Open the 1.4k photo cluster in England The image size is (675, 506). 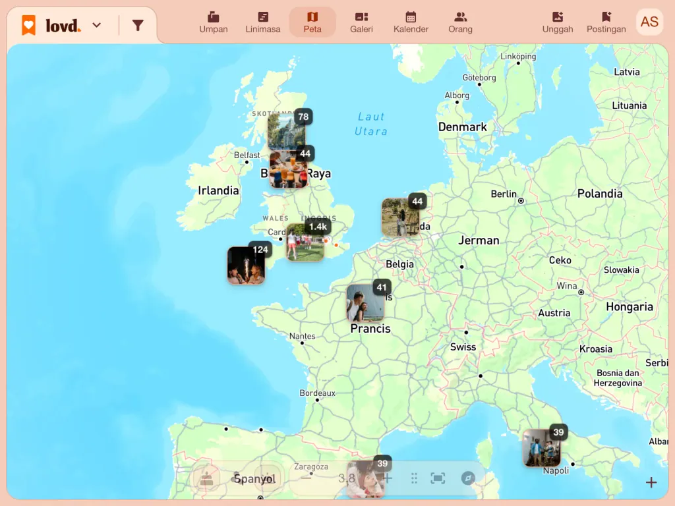[x=305, y=242]
